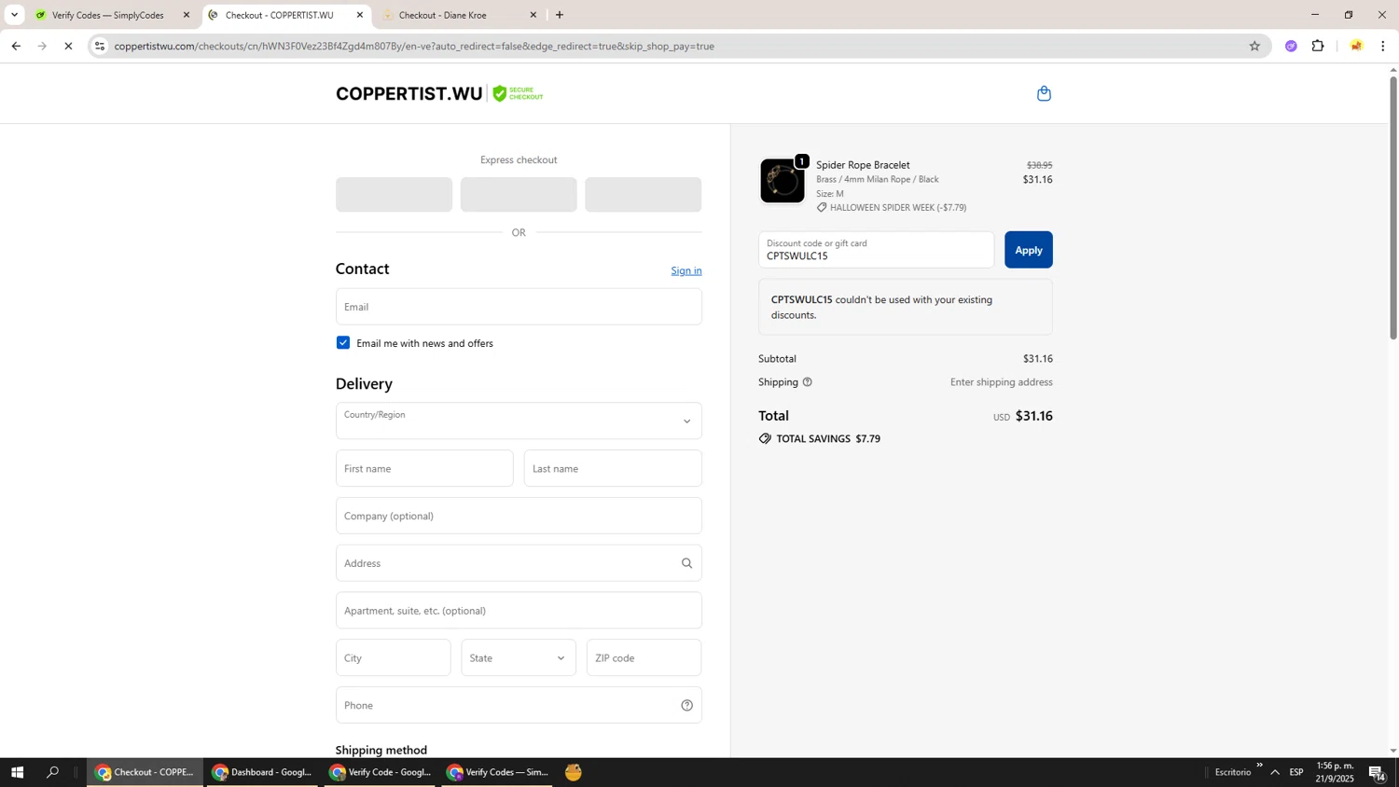The width and height of the screenshot is (1399, 787).
Task: Click the purple extension icon in toolbar
Action: point(1291,46)
